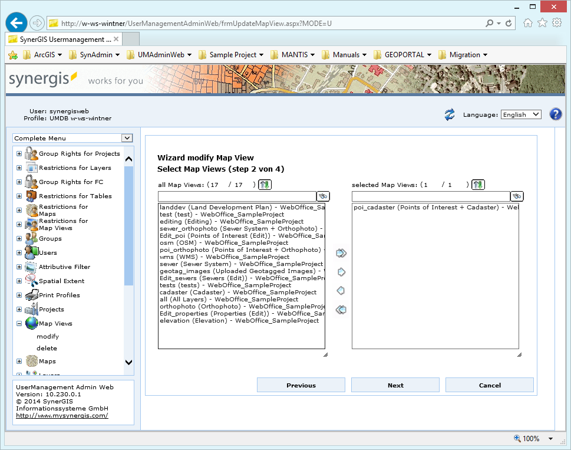Click the sort arrows beside all Map Views count
This screenshot has height=450, width=571.
265,184
